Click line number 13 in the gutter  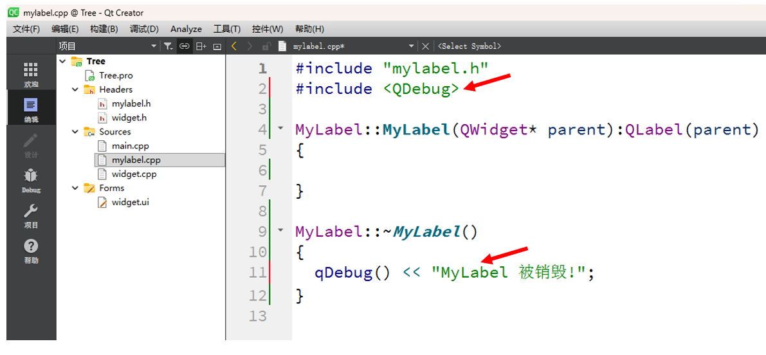coord(258,315)
